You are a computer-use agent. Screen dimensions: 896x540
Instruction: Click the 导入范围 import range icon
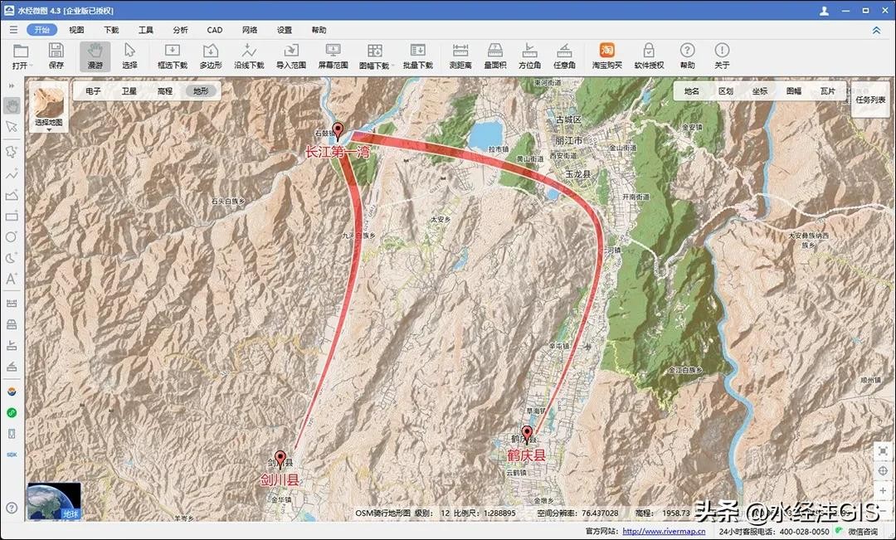[x=290, y=55]
